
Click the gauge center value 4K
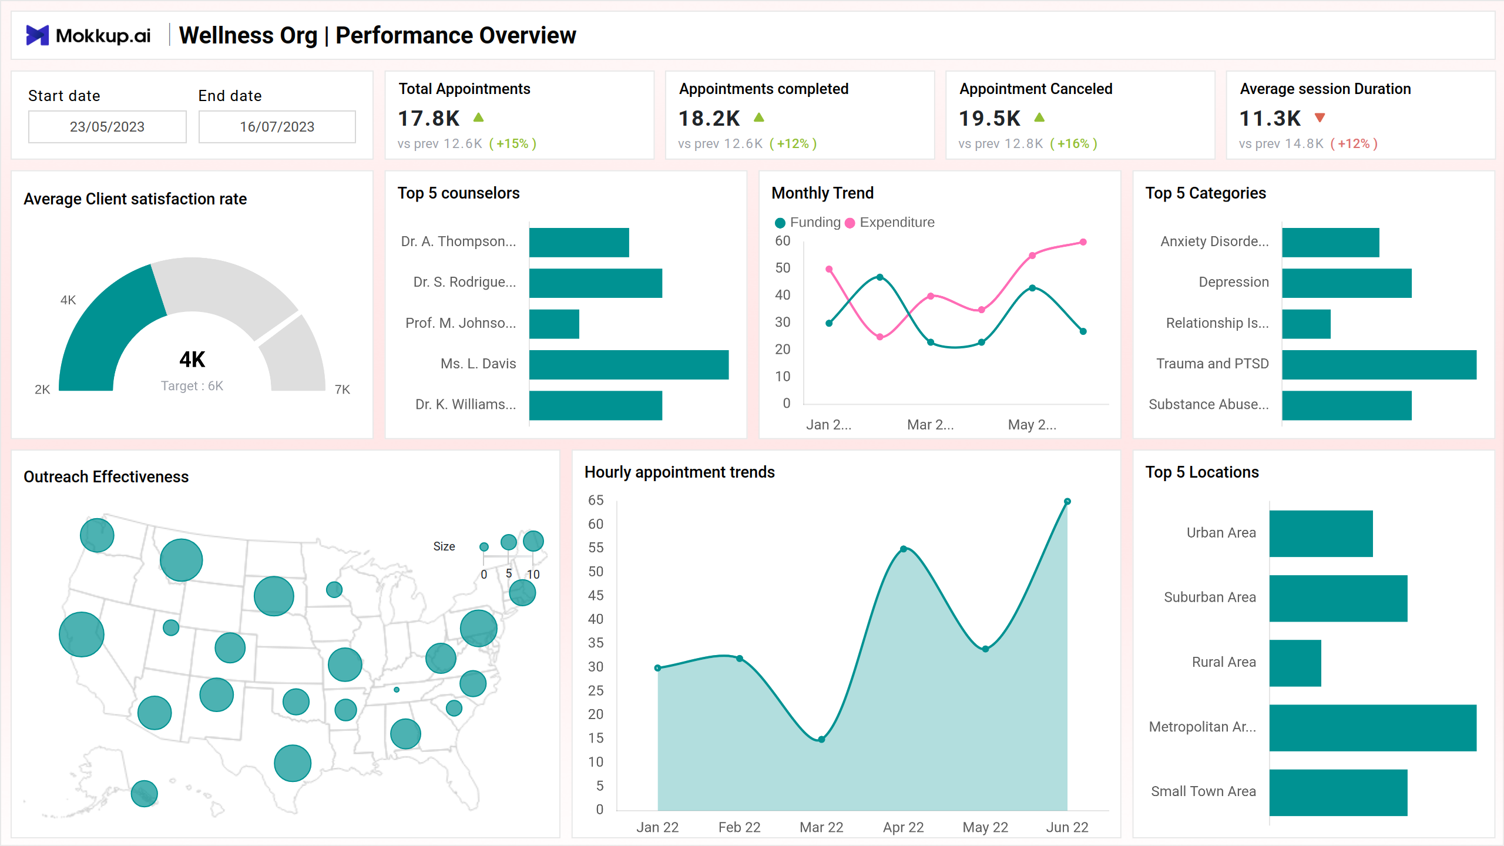click(192, 360)
